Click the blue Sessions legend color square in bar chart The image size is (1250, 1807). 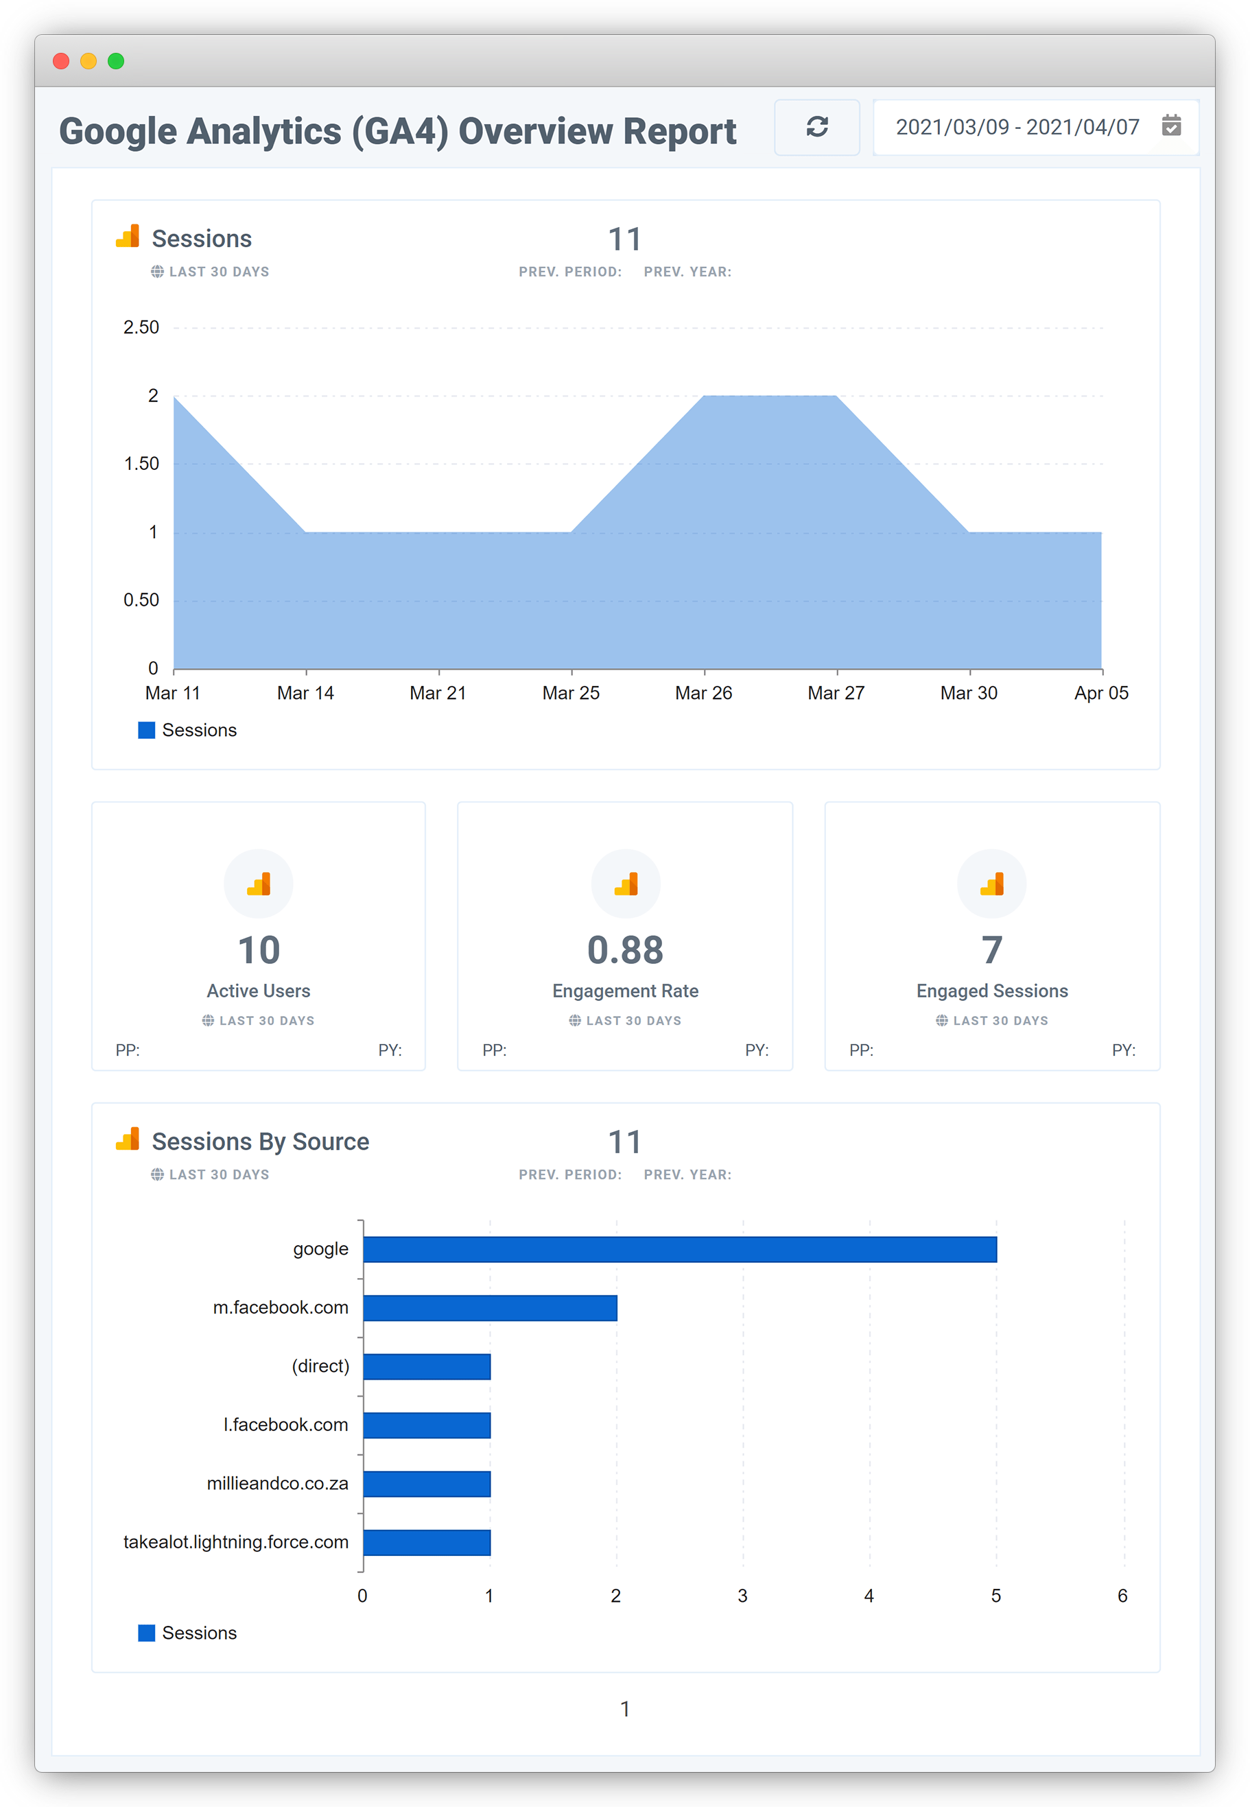(146, 1633)
